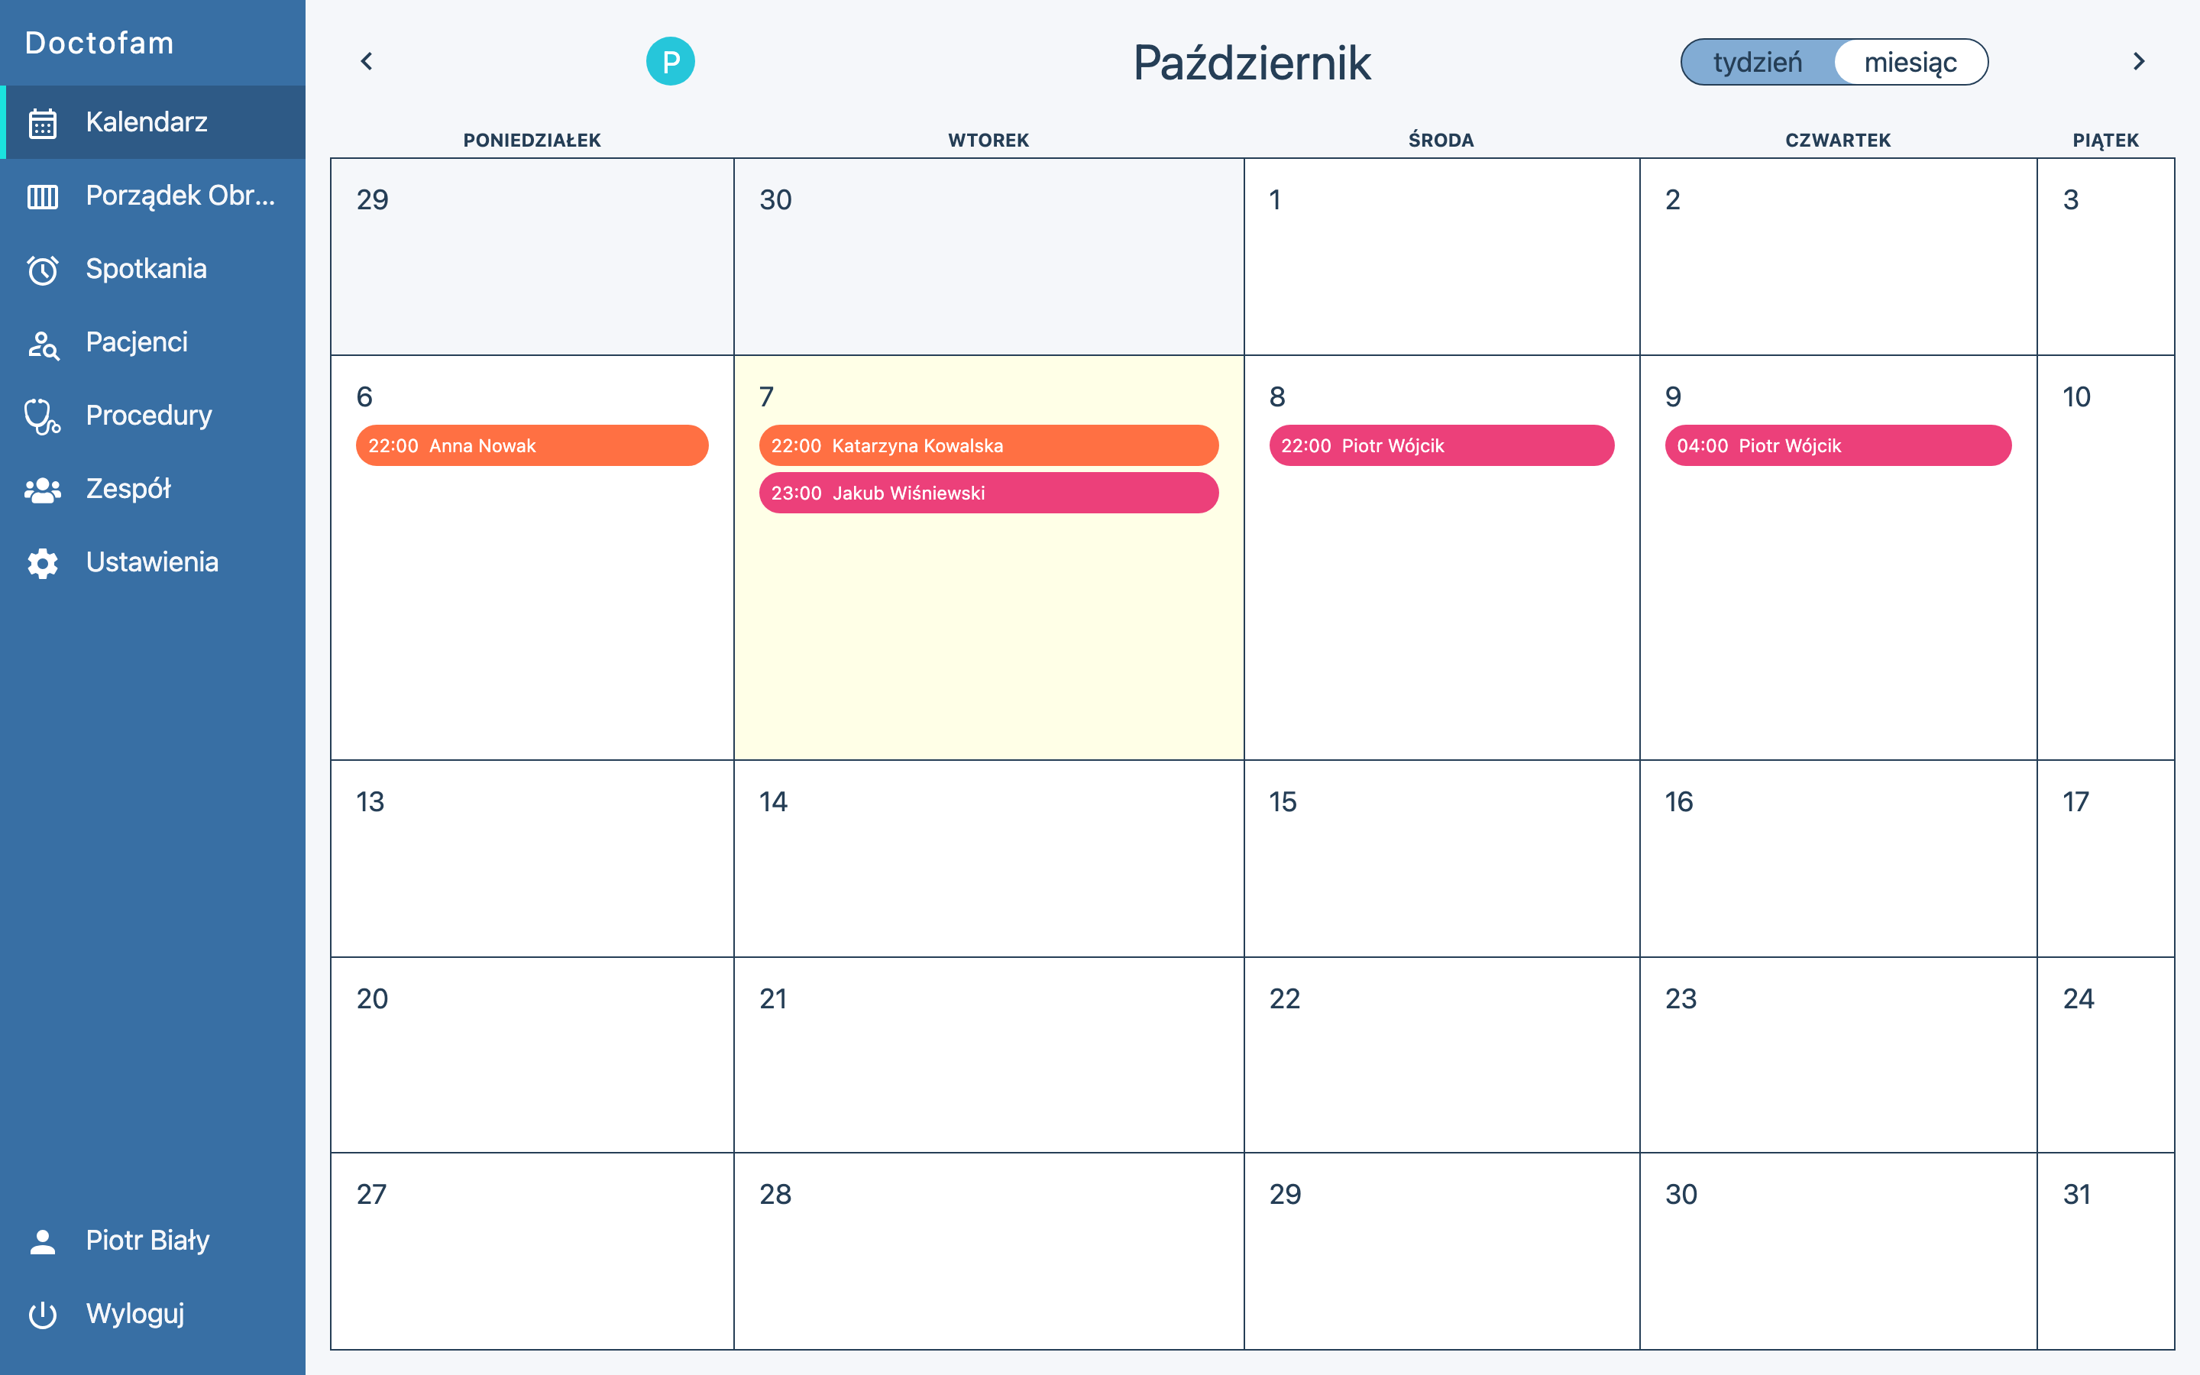Open the 23:00 Jakub Wiśniewski appointment
This screenshot has width=2200, height=1375.
pyautogui.click(x=988, y=493)
